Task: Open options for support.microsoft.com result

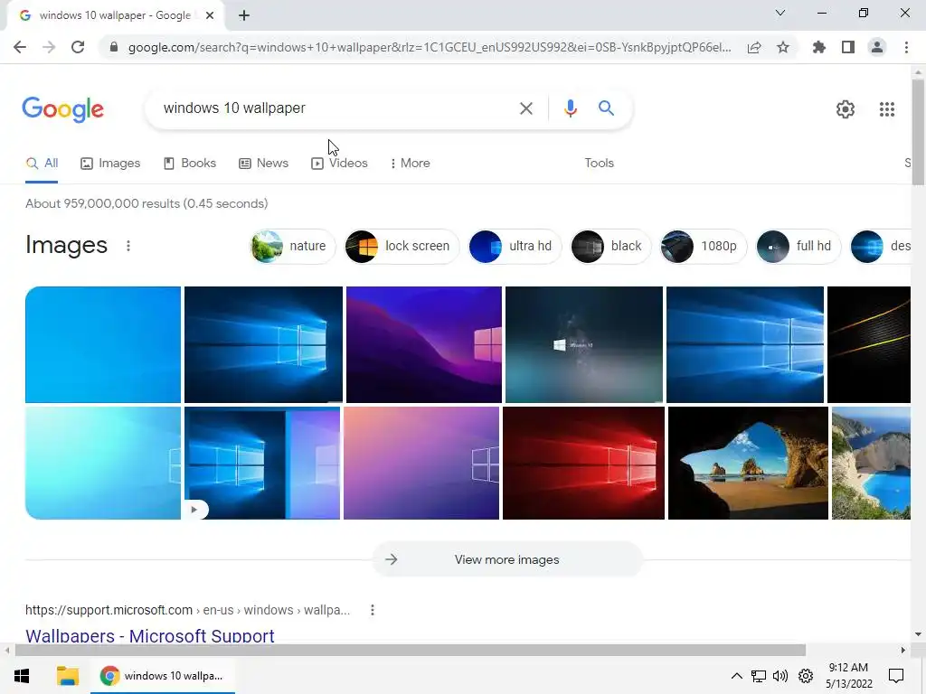Action: [372, 610]
